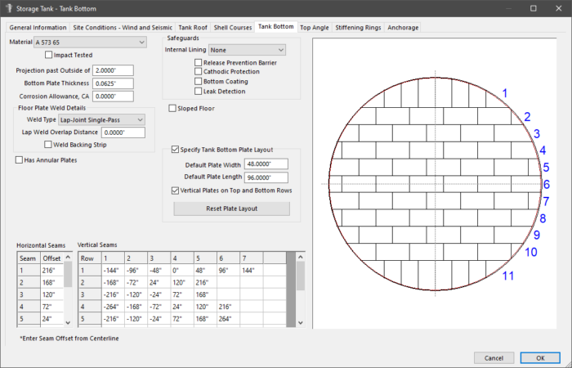Check the Sloped Floor option
The image size is (572, 368).
tap(172, 108)
